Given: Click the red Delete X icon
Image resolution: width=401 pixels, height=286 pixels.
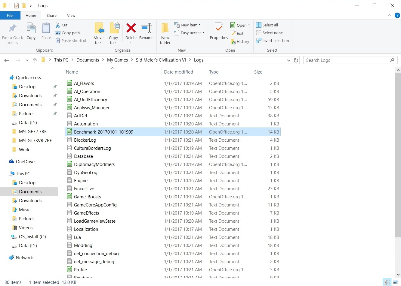Looking at the screenshot, I should (x=131, y=28).
